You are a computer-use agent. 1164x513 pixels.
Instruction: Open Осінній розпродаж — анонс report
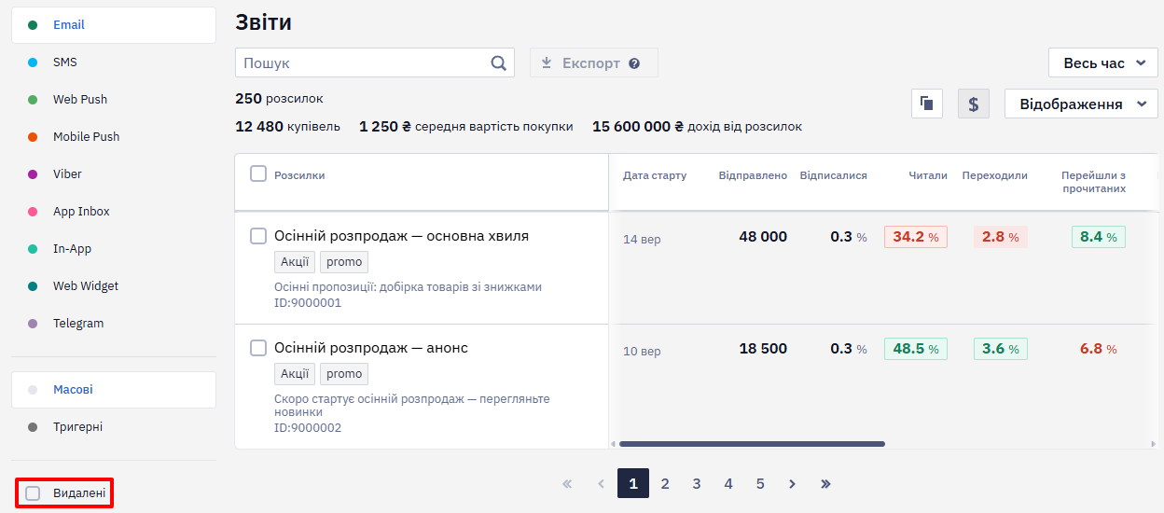pyautogui.click(x=371, y=348)
